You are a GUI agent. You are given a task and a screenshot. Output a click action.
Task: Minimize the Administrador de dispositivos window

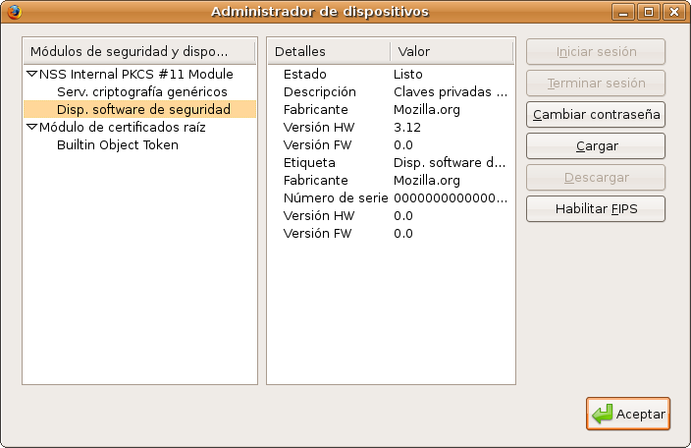click(623, 12)
